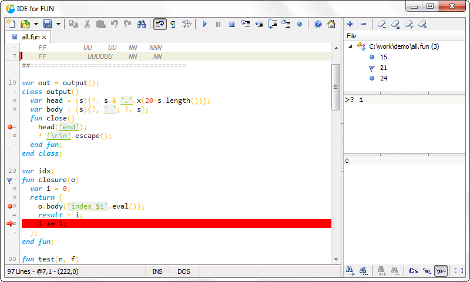Click the output value '0' line
The image size is (470, 282).
pyautogui.click(x=404, y=160)
